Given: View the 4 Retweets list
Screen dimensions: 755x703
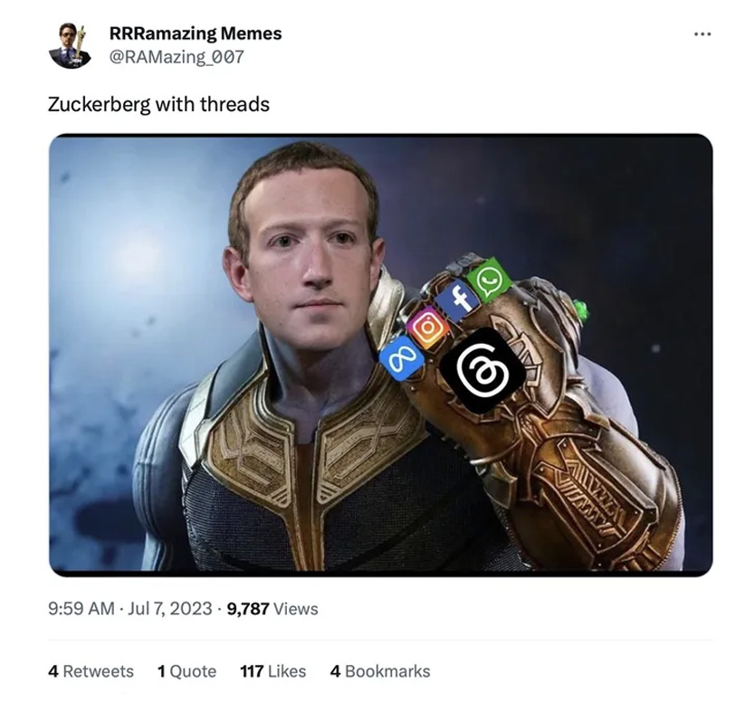Looking at the screenshot, I should (x=91, y=670).
